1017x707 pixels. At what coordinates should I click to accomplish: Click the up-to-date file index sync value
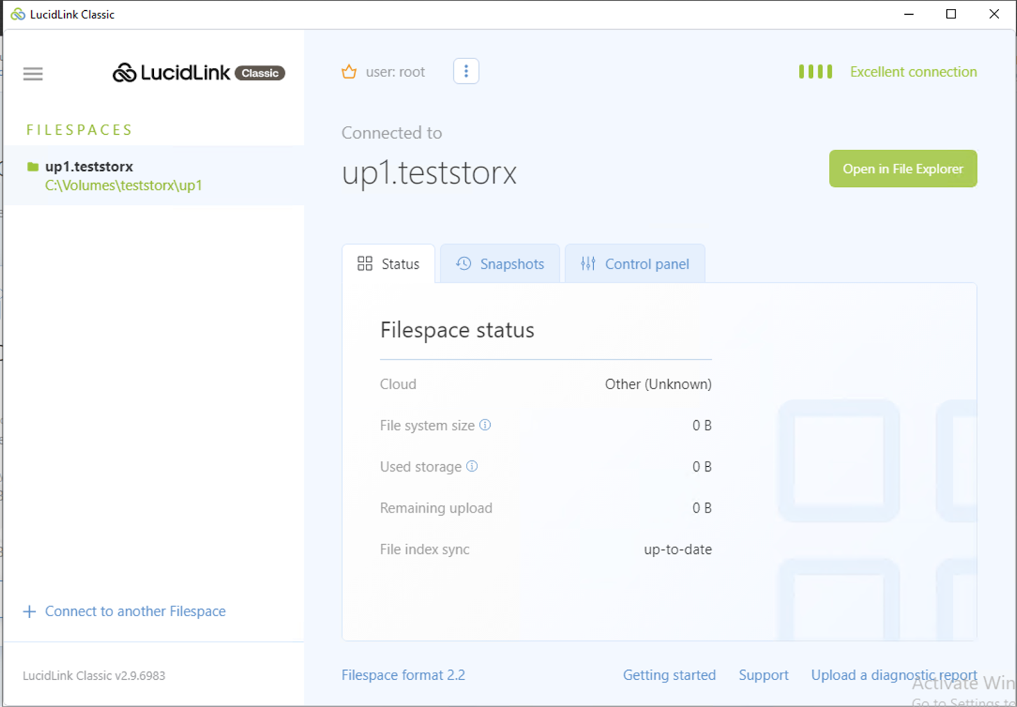[678, 549]
